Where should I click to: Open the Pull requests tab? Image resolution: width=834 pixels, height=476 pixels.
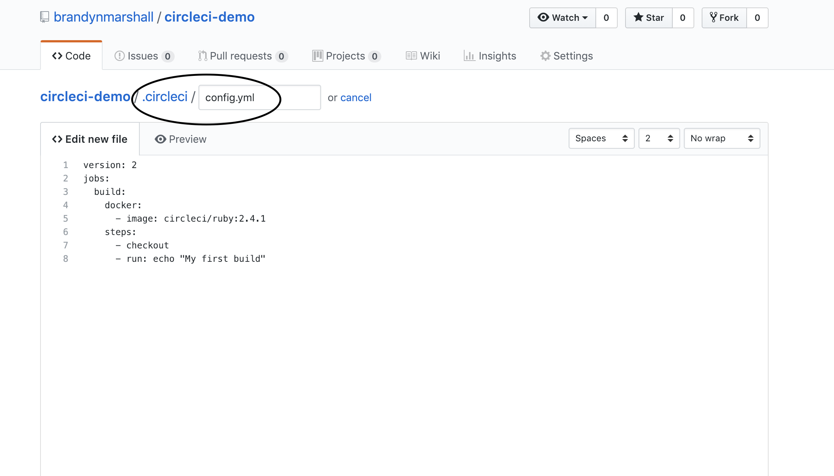[243, 56]
